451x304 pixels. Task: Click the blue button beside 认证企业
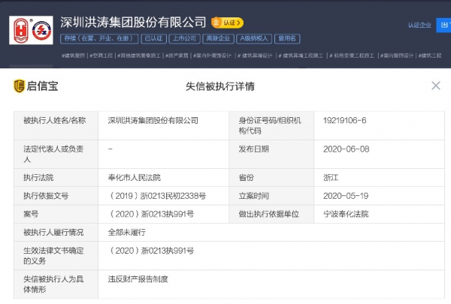[x=443, y=25]
